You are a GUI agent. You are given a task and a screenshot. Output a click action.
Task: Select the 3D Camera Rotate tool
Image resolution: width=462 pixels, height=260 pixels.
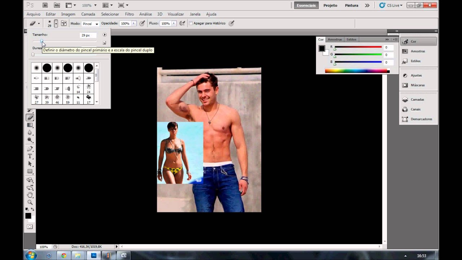pos(30,187)
